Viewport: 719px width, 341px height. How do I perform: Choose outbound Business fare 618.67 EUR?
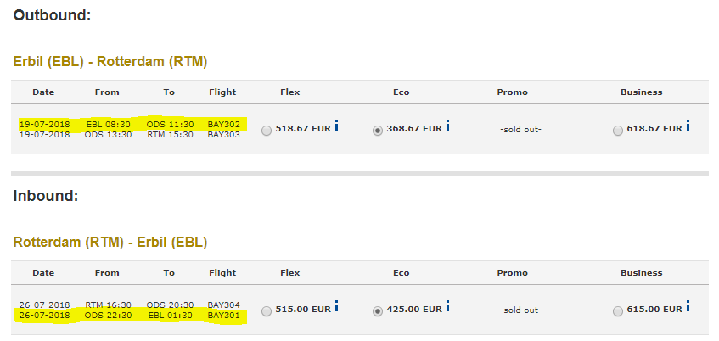(618, 131)
